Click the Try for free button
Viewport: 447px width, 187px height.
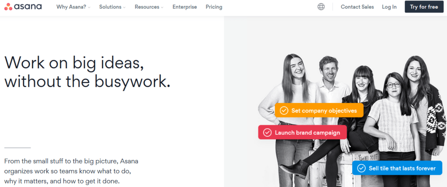click(x=424, y=7)
